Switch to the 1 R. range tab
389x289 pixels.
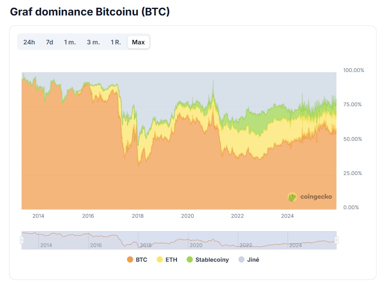116,42
